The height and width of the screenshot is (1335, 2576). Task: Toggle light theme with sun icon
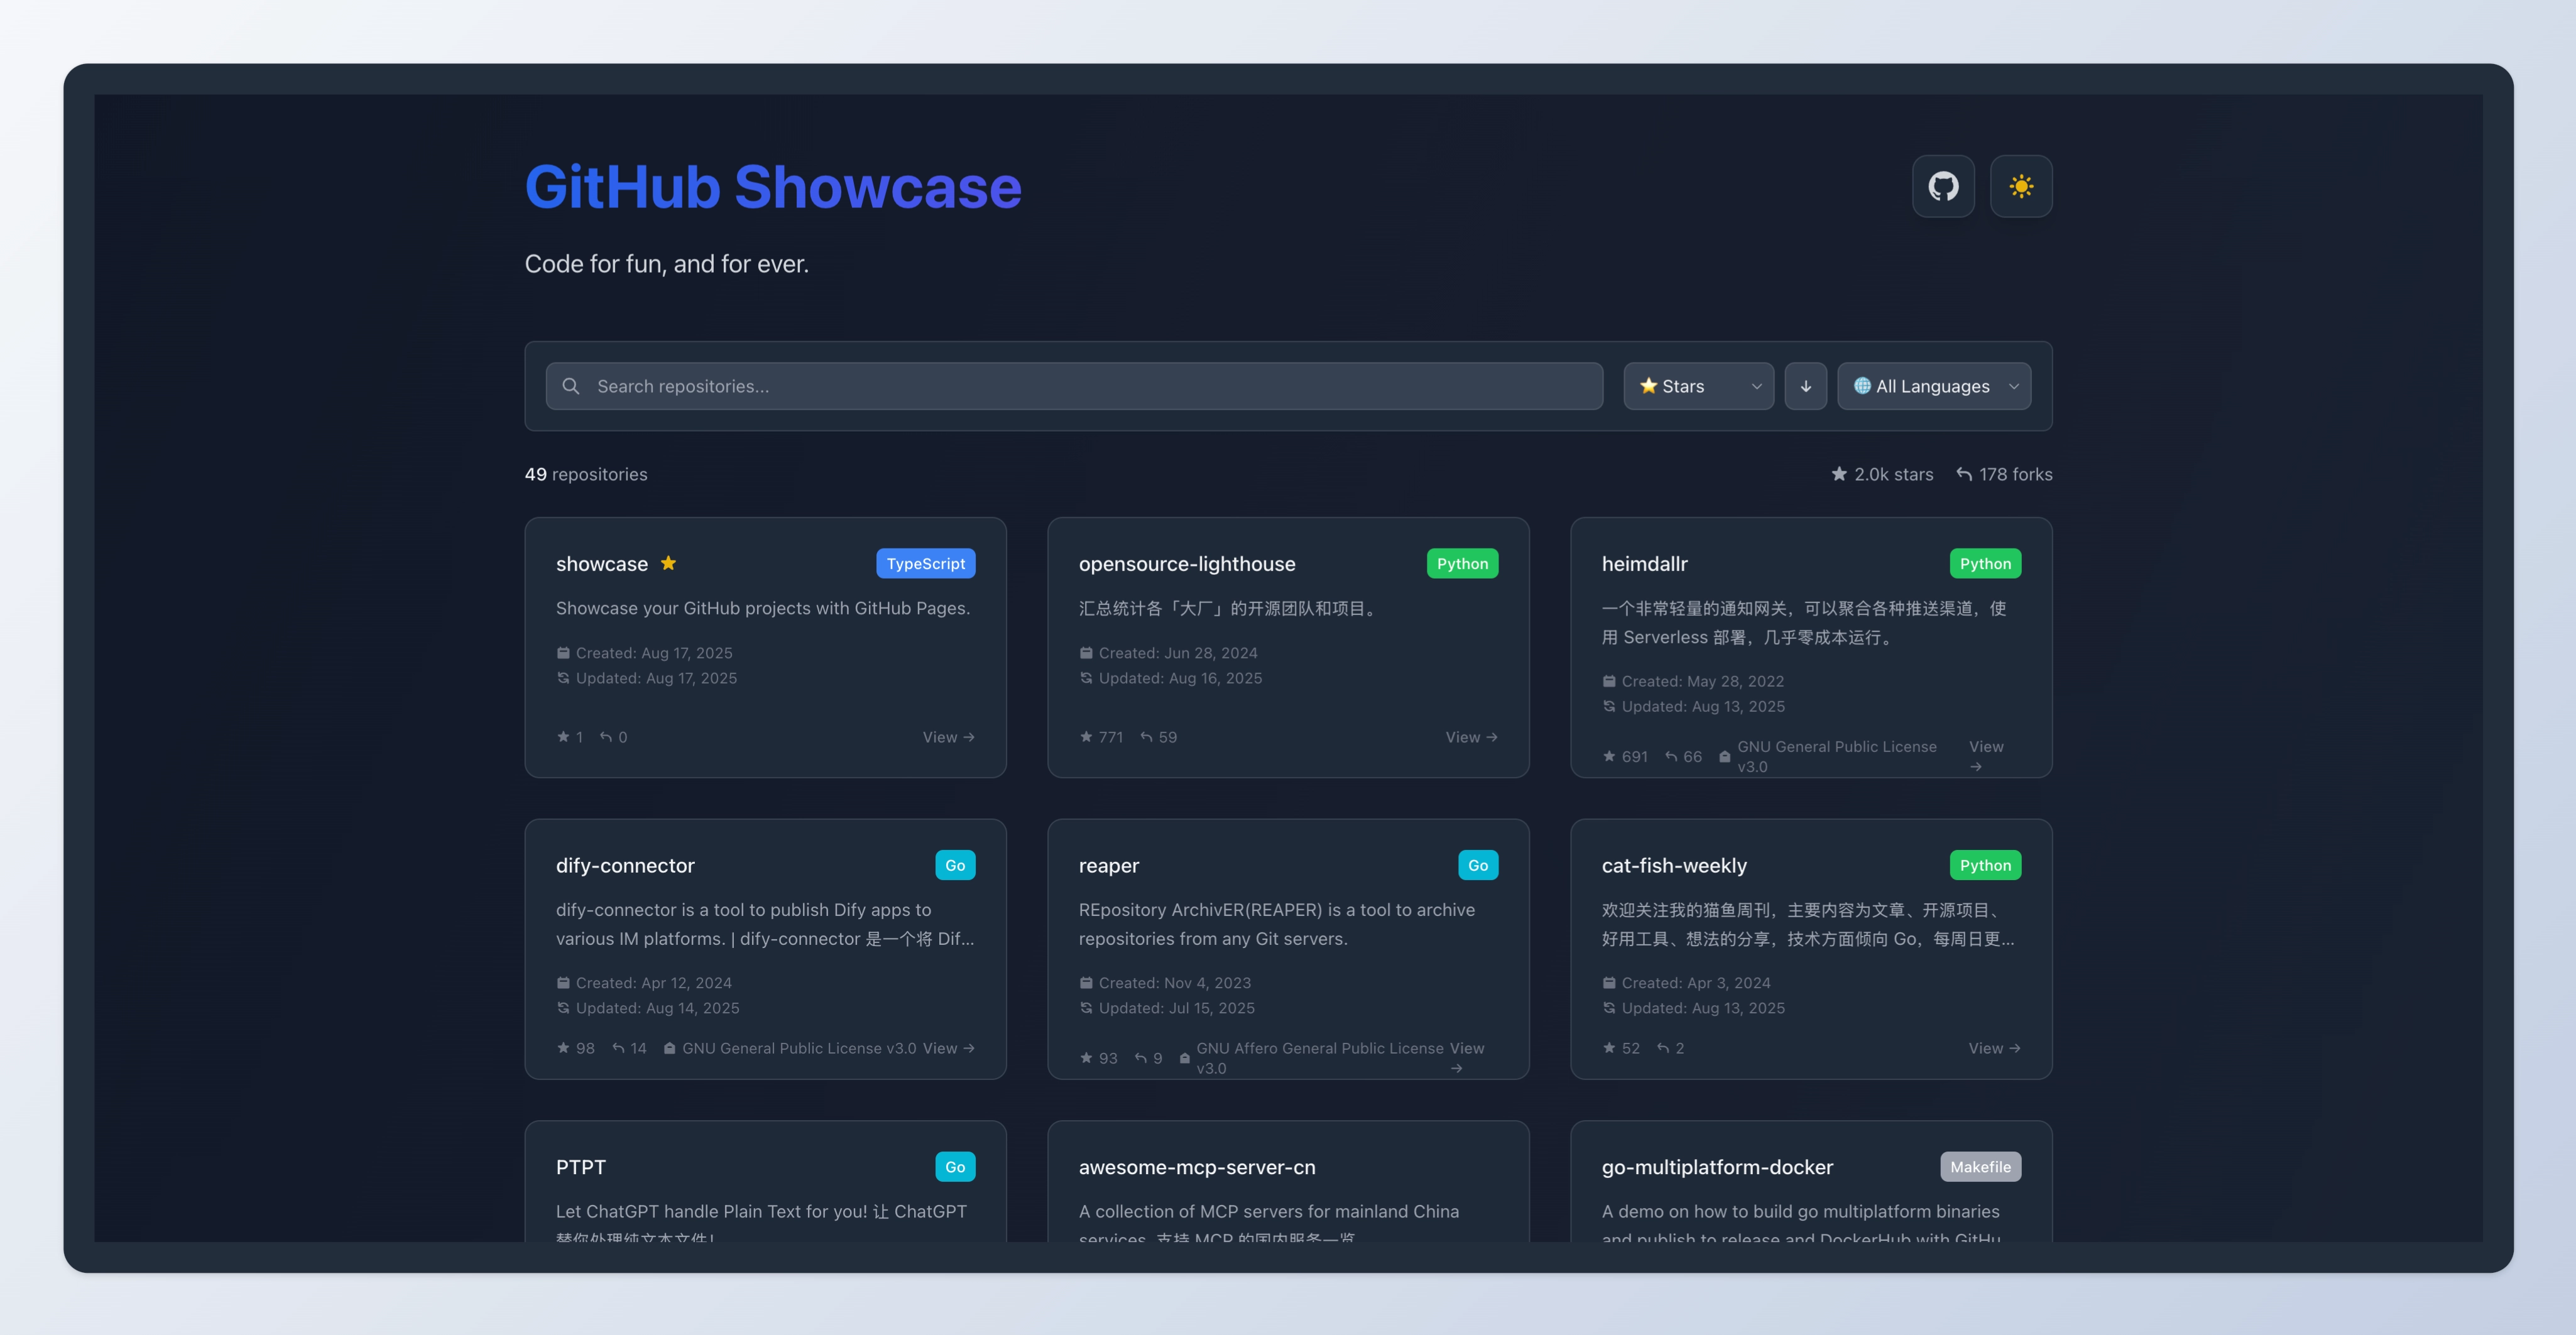[x=2021, y=186]
